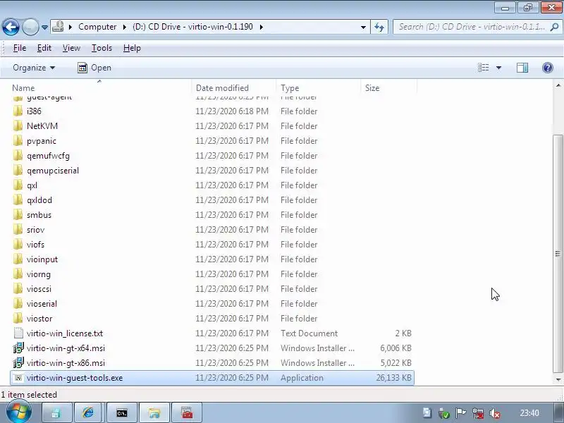Select the viostor folder name
Screen dimensions: 564x423
(39, 319)
